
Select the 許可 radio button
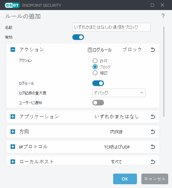click(95, 61)
